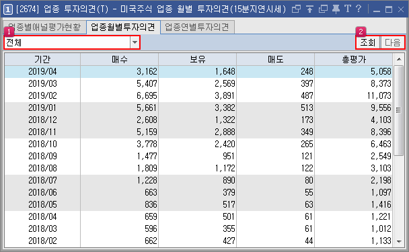The height and width of the screenshot is (252, 409).
Task: Click the window link icon in title bar
Action: pos(296,9)
